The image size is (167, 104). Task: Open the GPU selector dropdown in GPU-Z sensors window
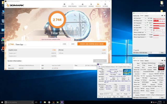[142, 53]
